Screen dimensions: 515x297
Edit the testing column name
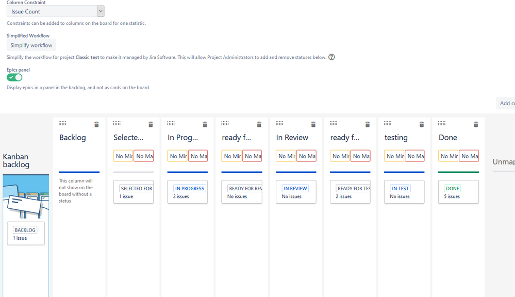point(396,137)
